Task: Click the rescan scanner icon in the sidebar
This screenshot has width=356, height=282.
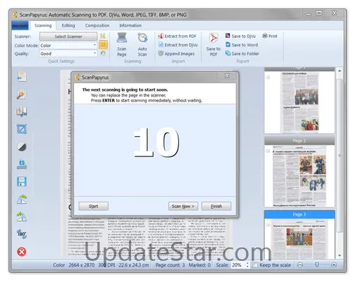Action: coord(22,164)
